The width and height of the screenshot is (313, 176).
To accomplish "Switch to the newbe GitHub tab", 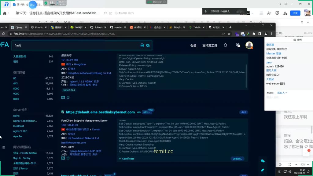I will coord(118,27).
